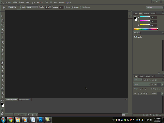Open the Frontal fill source dropdown
The width and height of the screenshot is (164, 123).
12,7
